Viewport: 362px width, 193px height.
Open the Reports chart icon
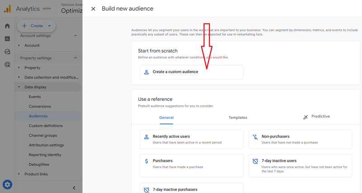(7, 39)
